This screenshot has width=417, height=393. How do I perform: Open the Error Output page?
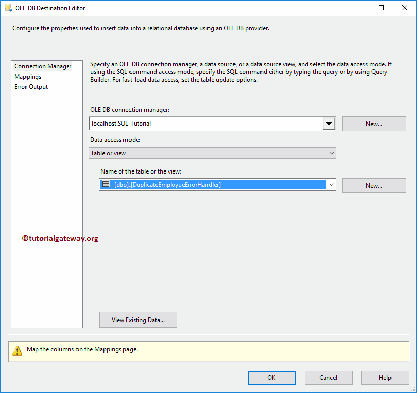[x=31, y=86]
